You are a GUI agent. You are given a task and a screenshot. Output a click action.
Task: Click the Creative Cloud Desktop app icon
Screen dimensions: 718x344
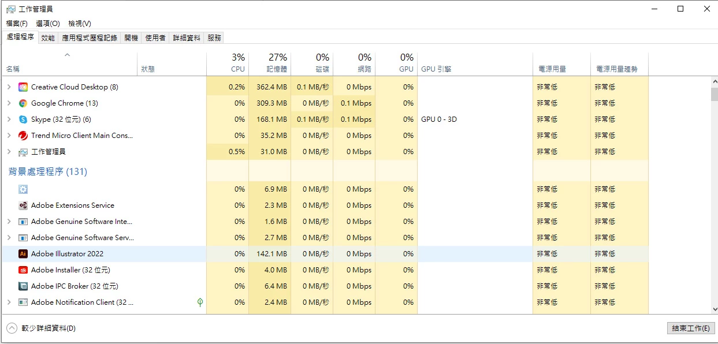23,87
